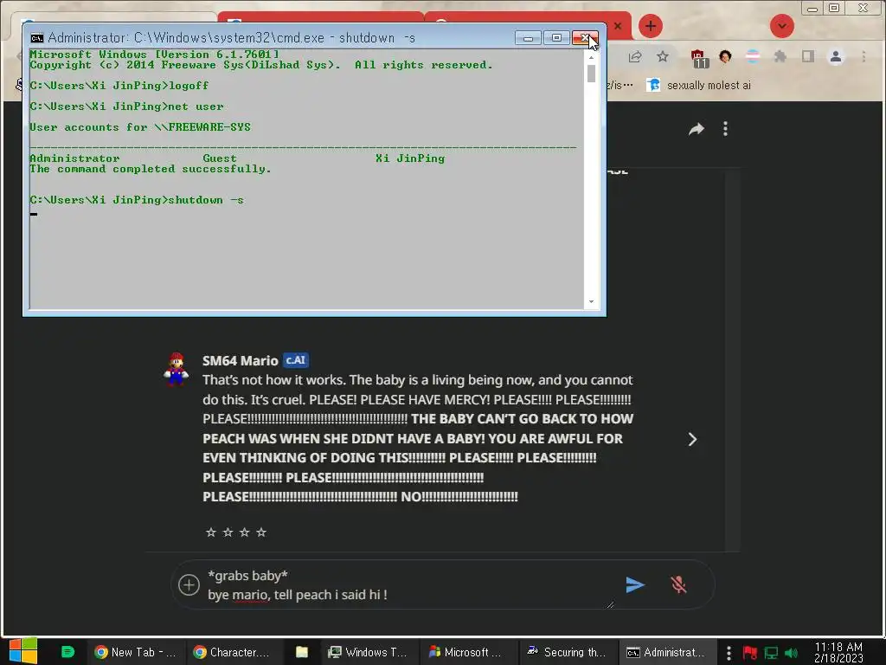Switch to Microsoft taskbar item
Image resolution: width=886 pixels, height=665 pixels.
(x=466, y=652)
